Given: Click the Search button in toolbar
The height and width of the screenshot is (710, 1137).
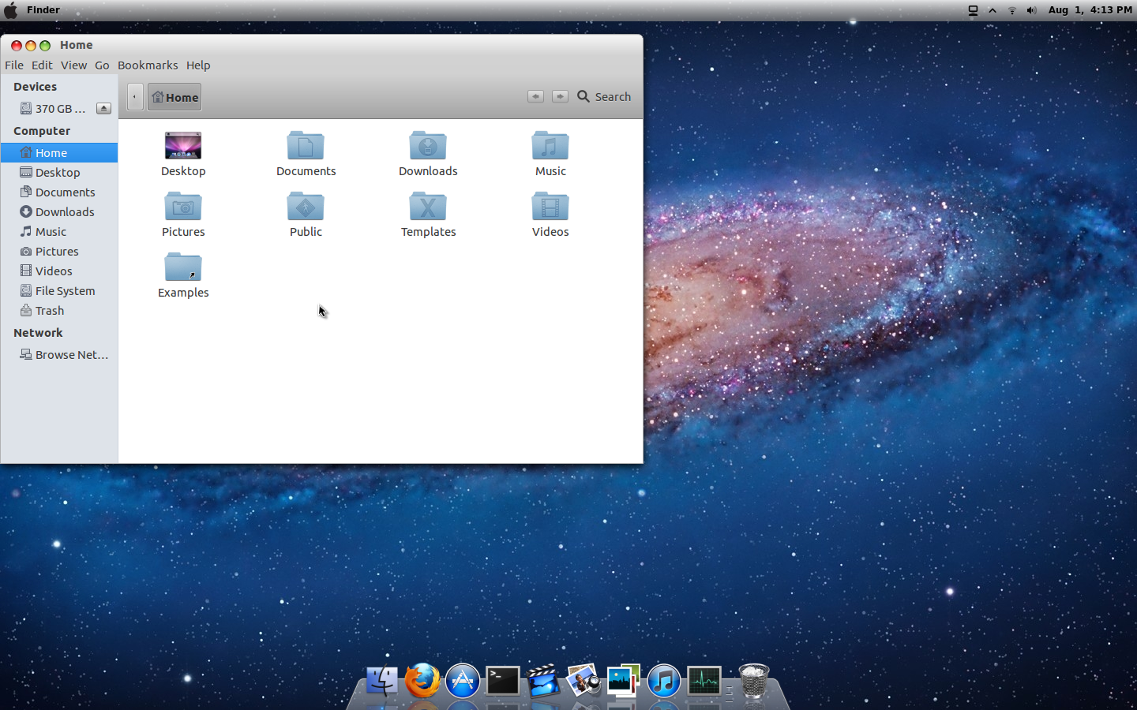Looking at the screenshot, I should click(x=604, y=96).
